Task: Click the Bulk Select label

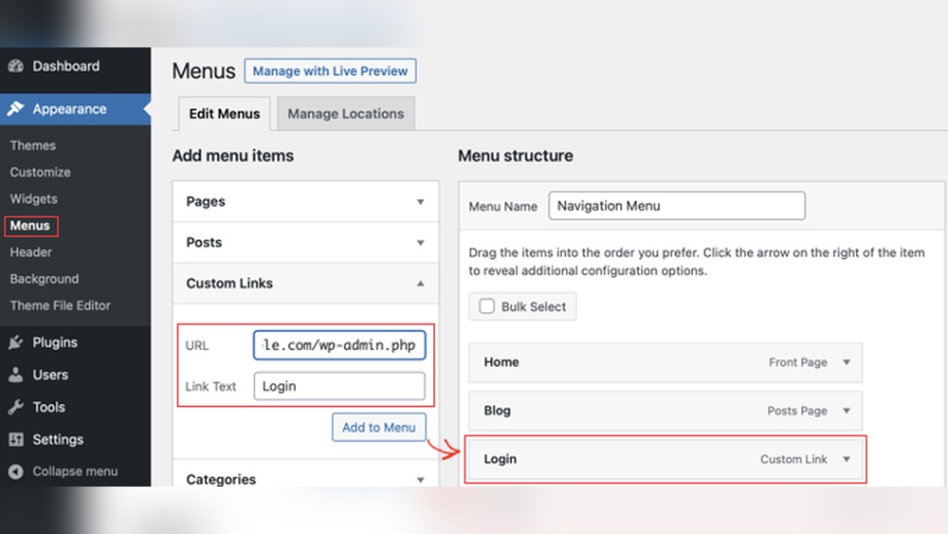Action: click(x=533, y=306)
